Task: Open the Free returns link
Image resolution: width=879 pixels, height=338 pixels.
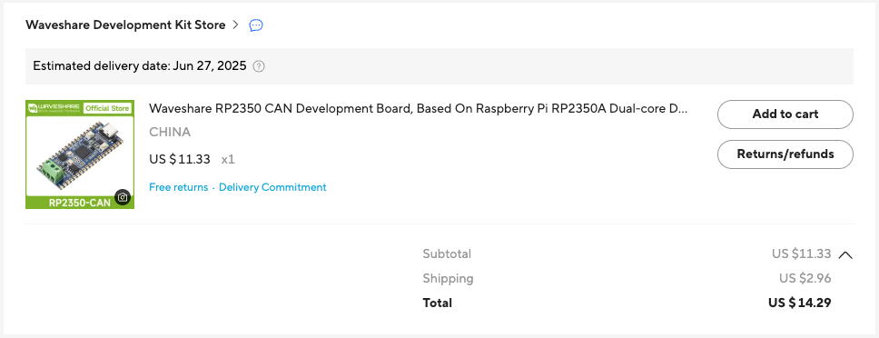Action: point(178,187)
